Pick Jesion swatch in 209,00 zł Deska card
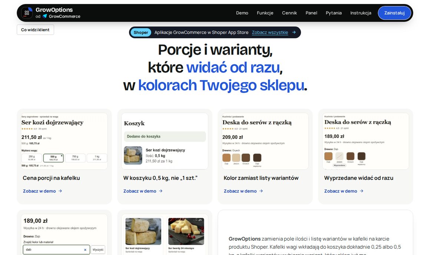The width and height of the screenshot is (430, 255). coord(236,158)
